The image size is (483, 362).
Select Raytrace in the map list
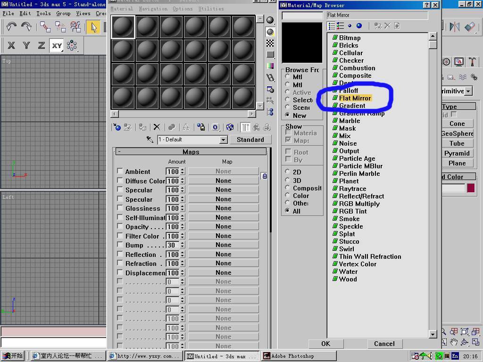pyautogui.click(x=352, y=189)
